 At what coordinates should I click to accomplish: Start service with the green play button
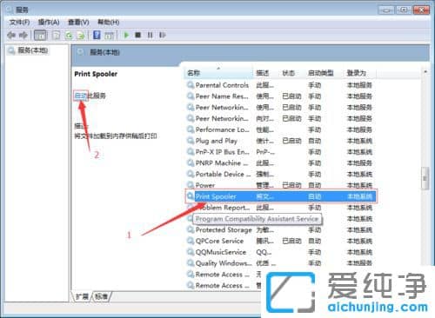126,35
